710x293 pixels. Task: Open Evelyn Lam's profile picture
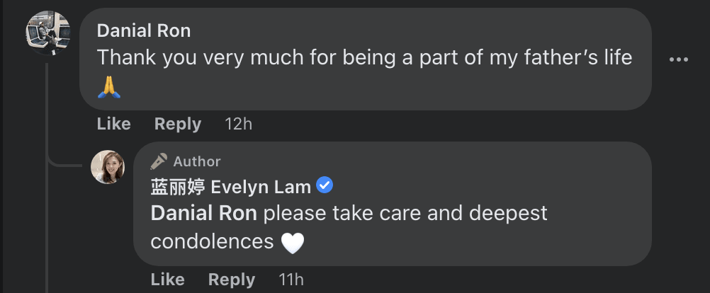click(108, 167)
